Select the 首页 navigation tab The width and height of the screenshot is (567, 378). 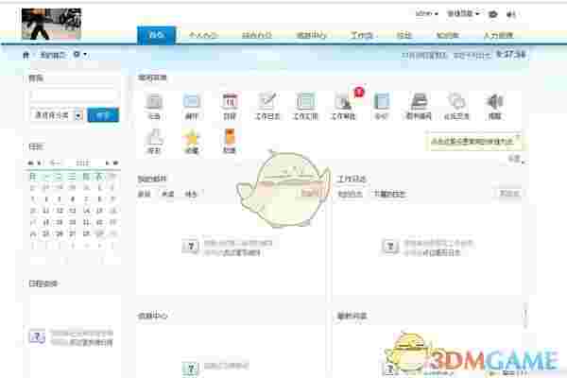(156, 35)
